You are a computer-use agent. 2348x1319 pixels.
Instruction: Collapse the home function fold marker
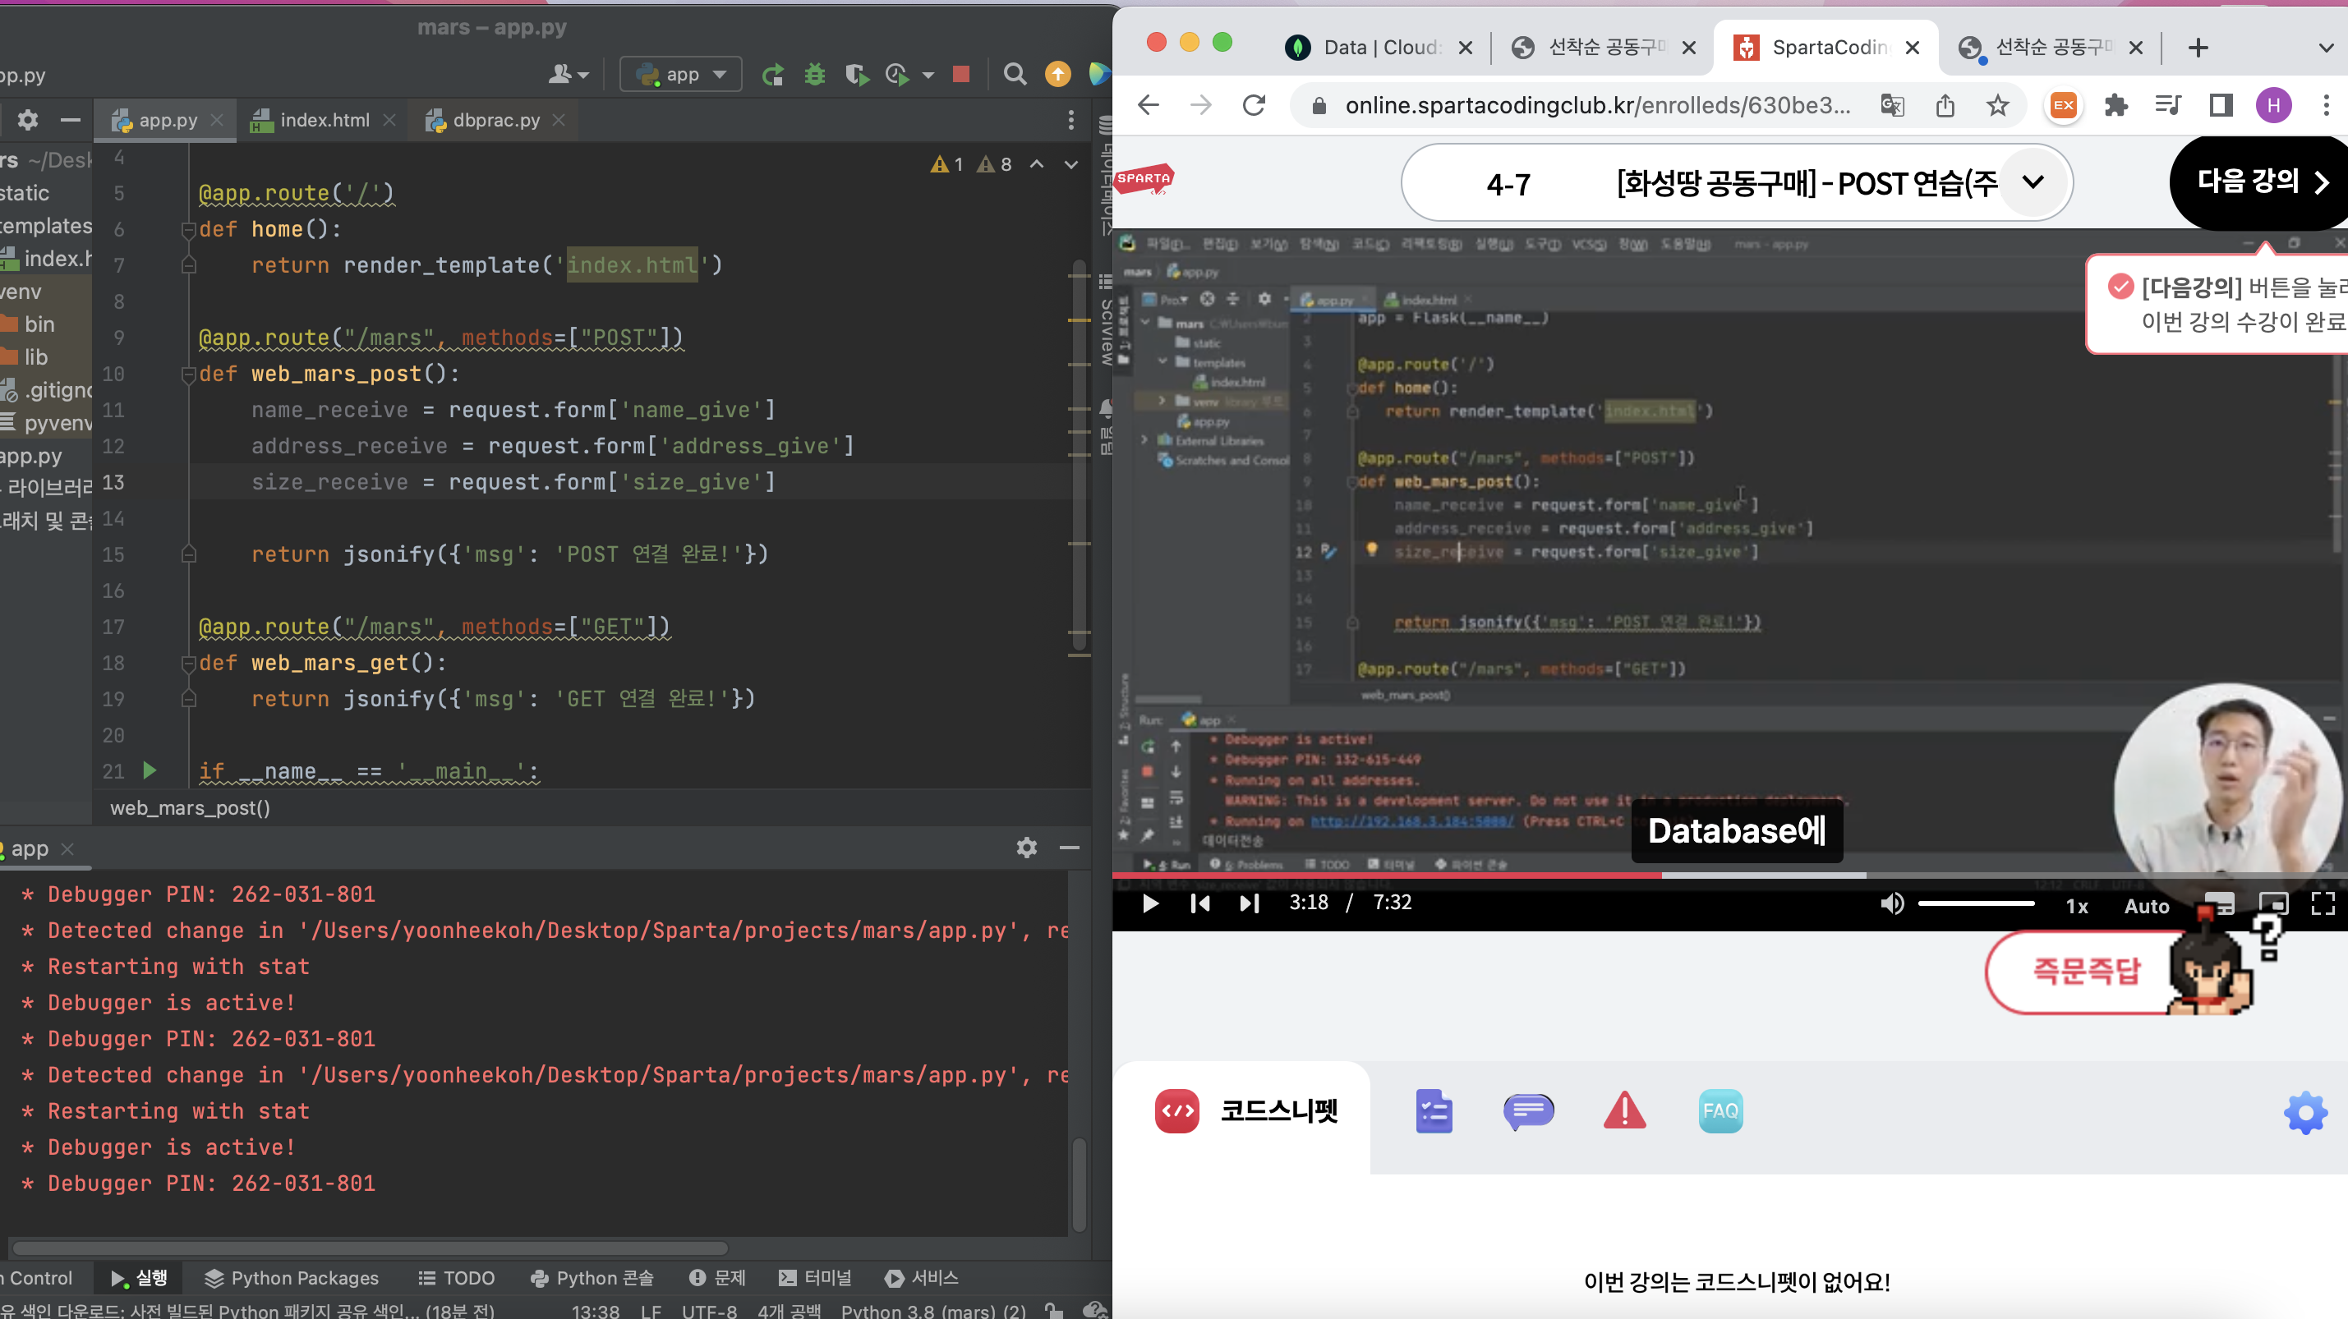(x=189, y=229)
